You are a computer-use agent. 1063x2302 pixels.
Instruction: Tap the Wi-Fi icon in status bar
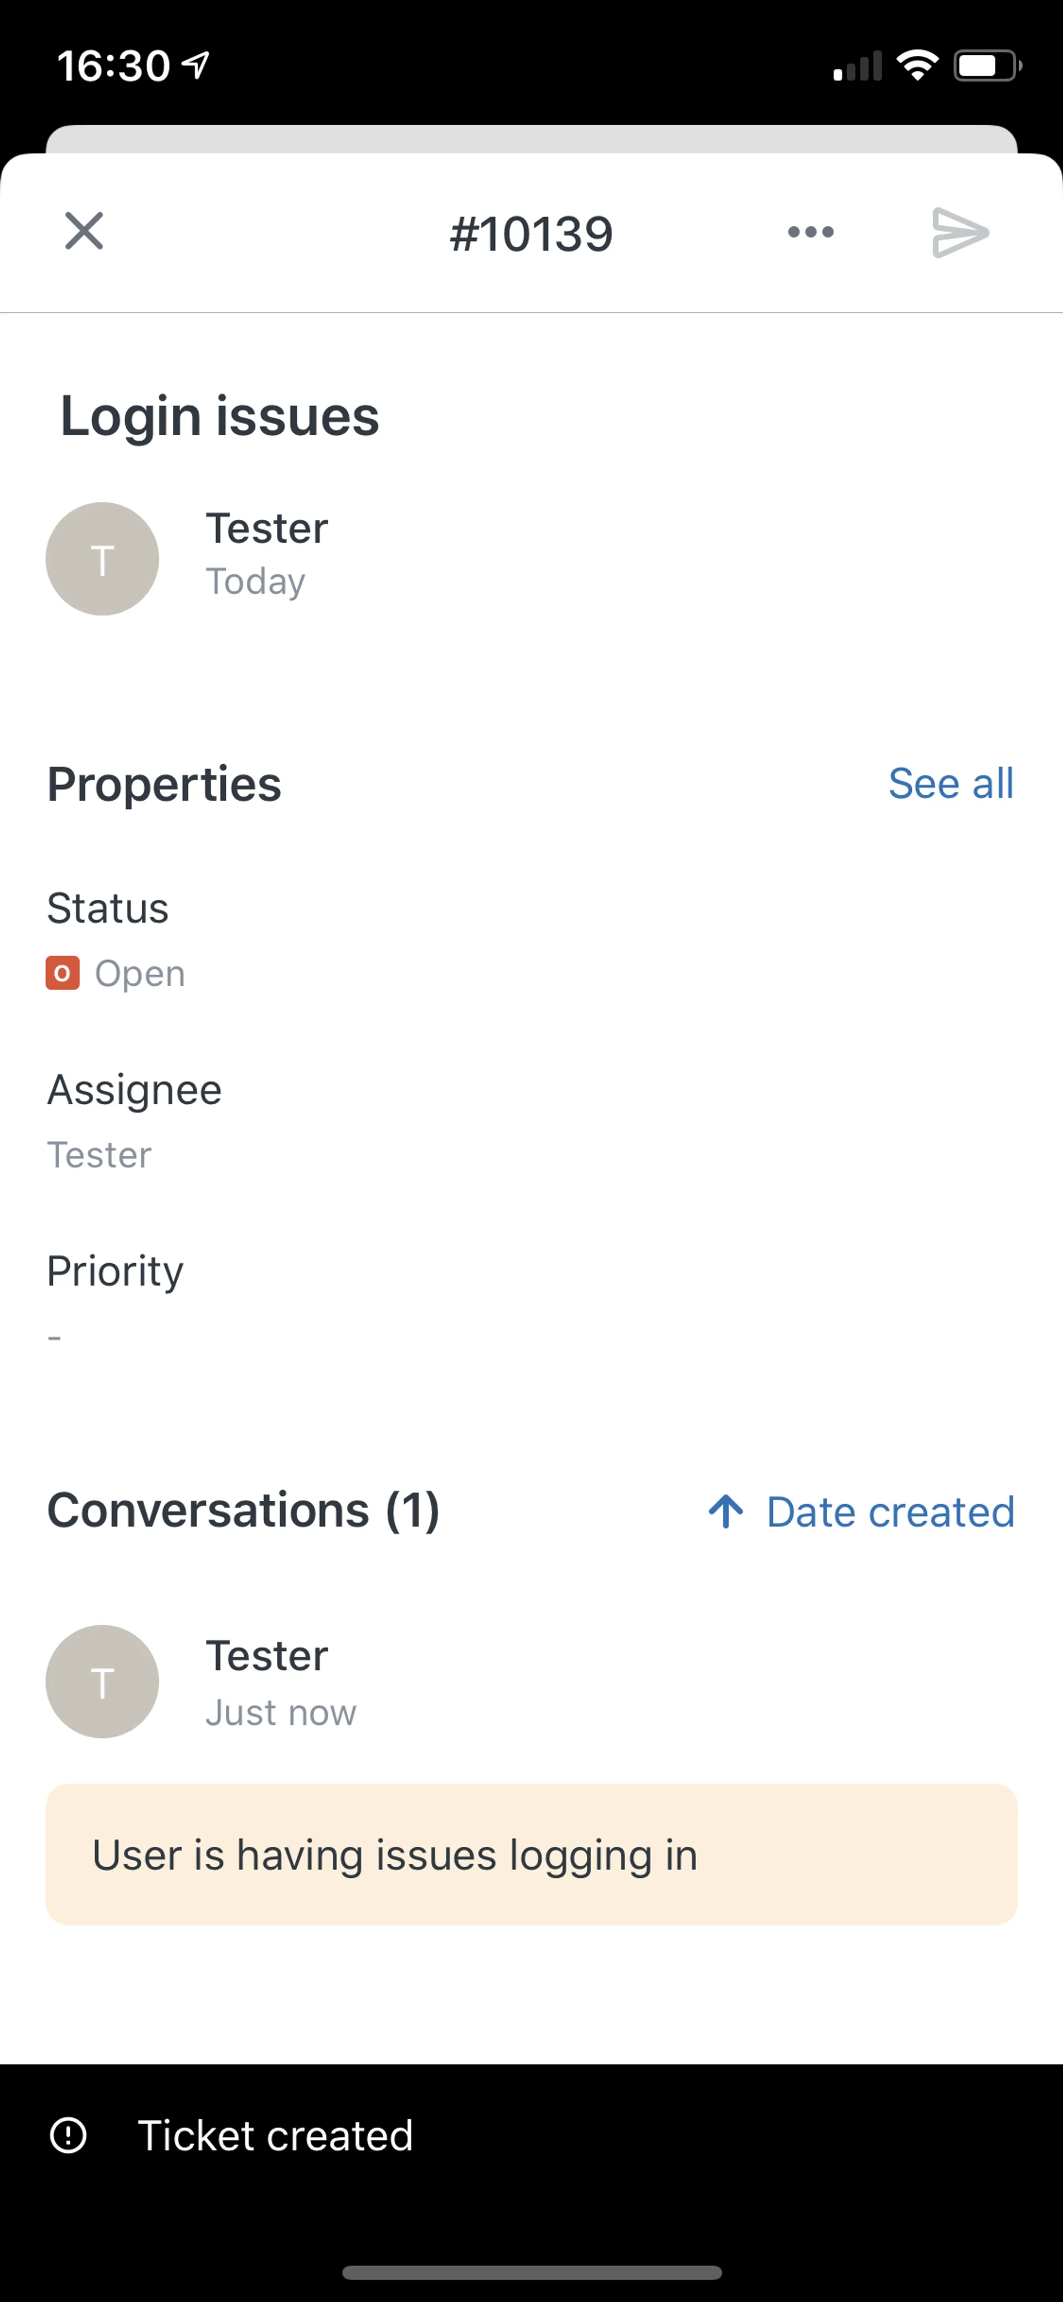916,65
